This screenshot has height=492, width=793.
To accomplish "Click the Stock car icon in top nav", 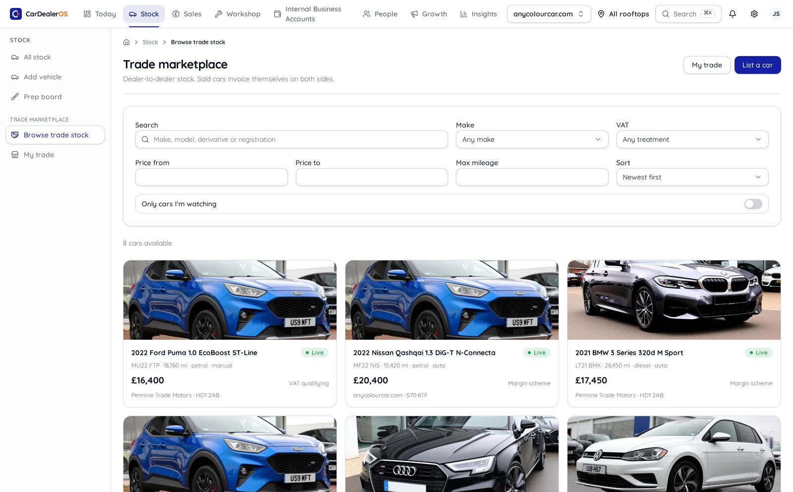I will tap(133, 14).
